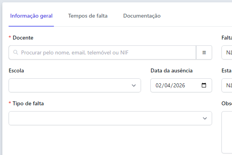The width and height of the screenshot is (232, 155).
Task: Click the Tipo de falta label
Action: 28,104
